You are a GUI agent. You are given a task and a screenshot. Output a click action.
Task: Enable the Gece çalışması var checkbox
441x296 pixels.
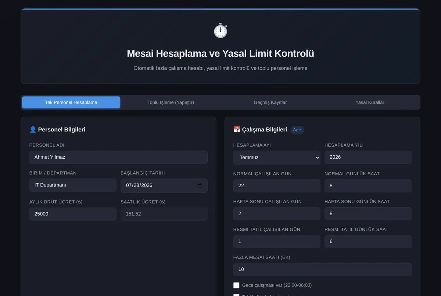pos(236,285)
